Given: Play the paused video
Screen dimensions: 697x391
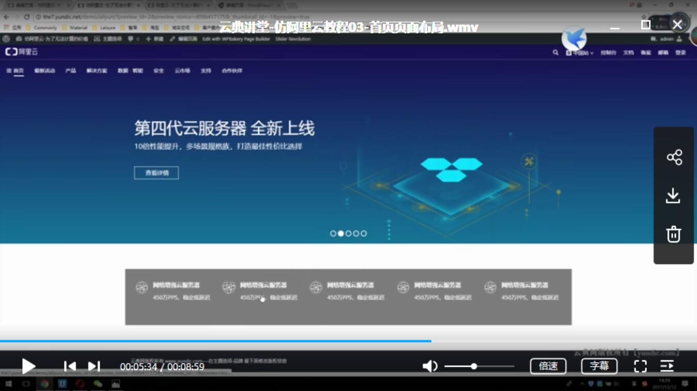Looking at the screenshot, I should [x=28, y=366].
